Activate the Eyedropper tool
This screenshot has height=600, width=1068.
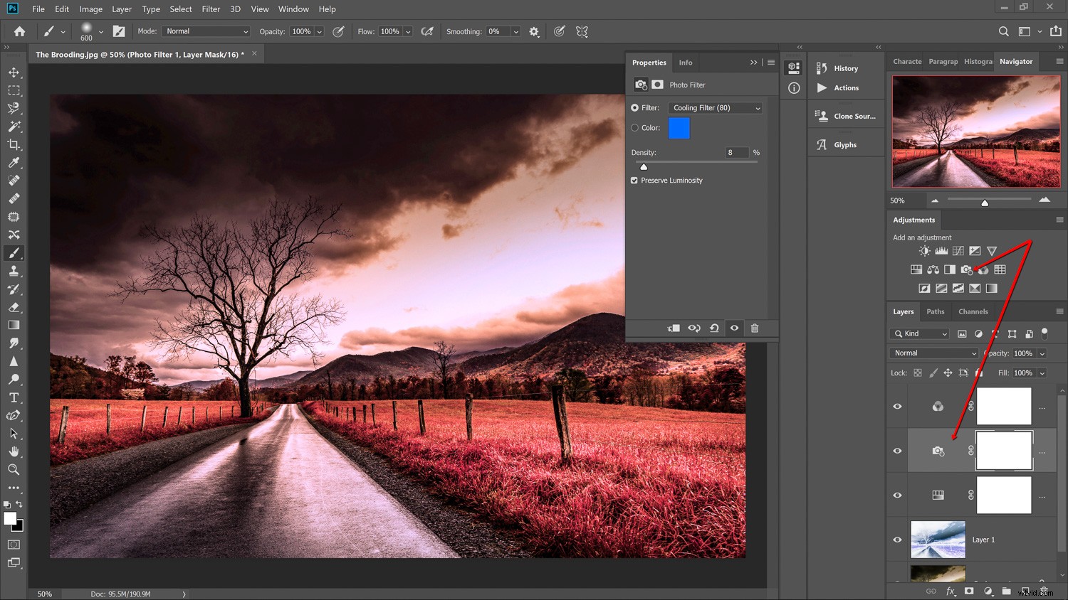14,163
